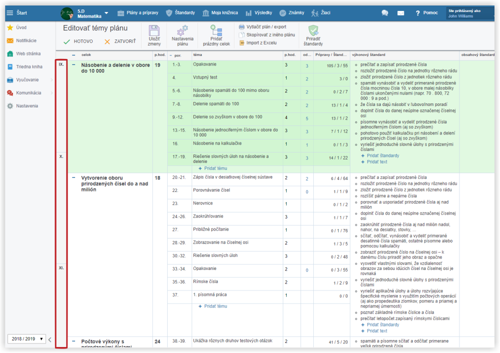Select the Porovnávanie čísel topic
Viewport: 500px width, 353px height.
(x=211, y=190)
